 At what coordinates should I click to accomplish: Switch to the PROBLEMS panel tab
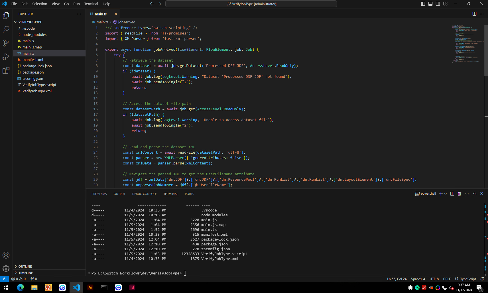99,194
